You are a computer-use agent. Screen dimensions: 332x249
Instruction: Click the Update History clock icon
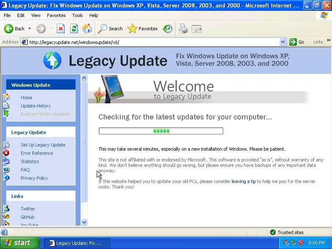coord(6,105)
